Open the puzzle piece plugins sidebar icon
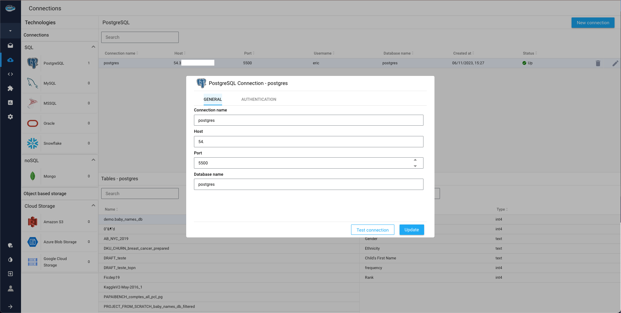 coord(10,88)
